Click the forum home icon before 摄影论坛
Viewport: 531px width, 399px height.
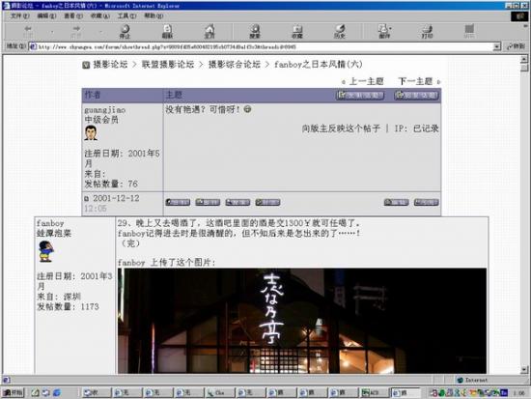point(86,65)
